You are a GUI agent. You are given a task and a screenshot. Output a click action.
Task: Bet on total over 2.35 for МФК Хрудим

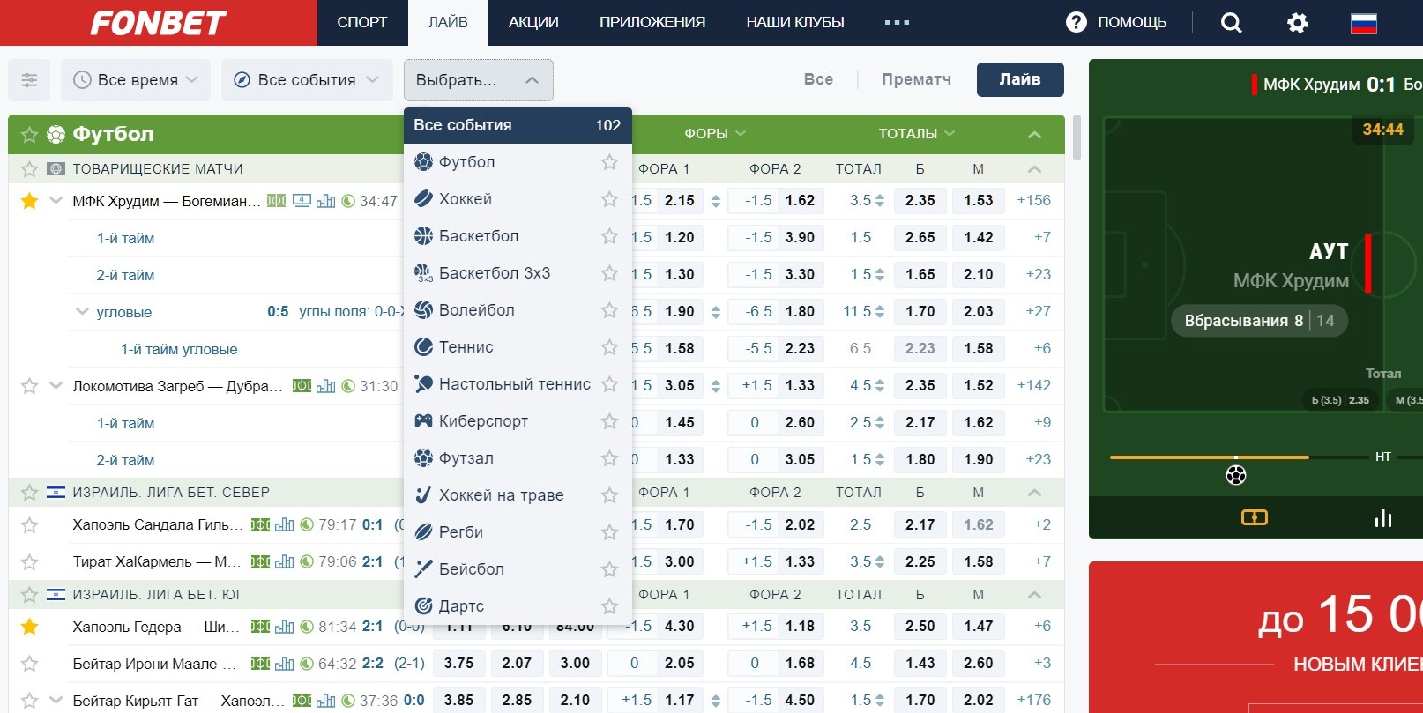click(x=920, y=201)
